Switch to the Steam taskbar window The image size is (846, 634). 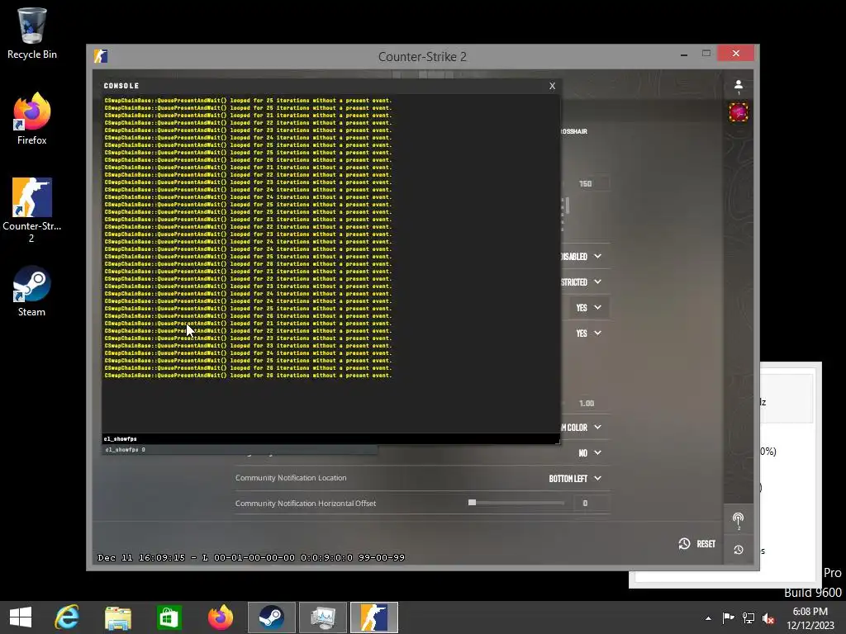pyautogui.click(x=271, y=617)
